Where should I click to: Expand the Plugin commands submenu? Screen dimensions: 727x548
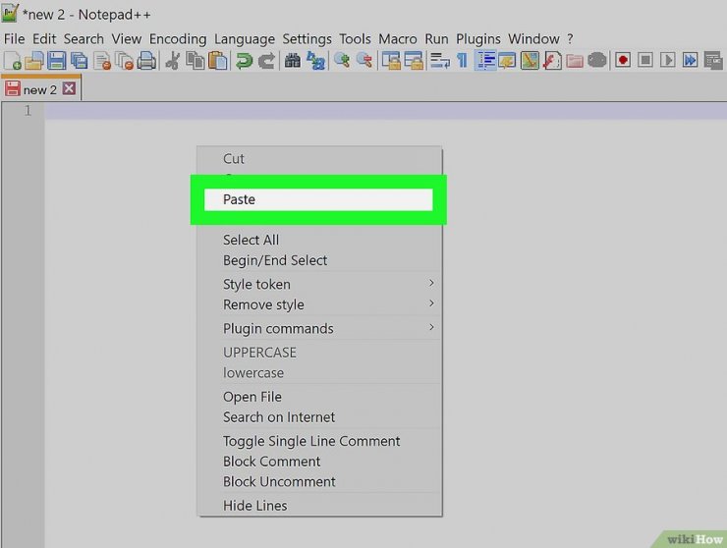[320, 328]
